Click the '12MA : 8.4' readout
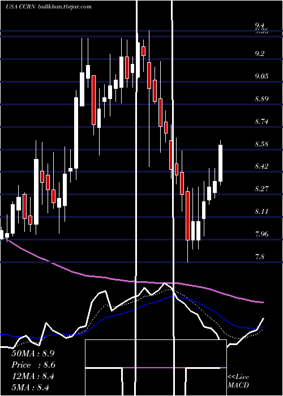Viewport: 283px width, 396px height. 33,376
